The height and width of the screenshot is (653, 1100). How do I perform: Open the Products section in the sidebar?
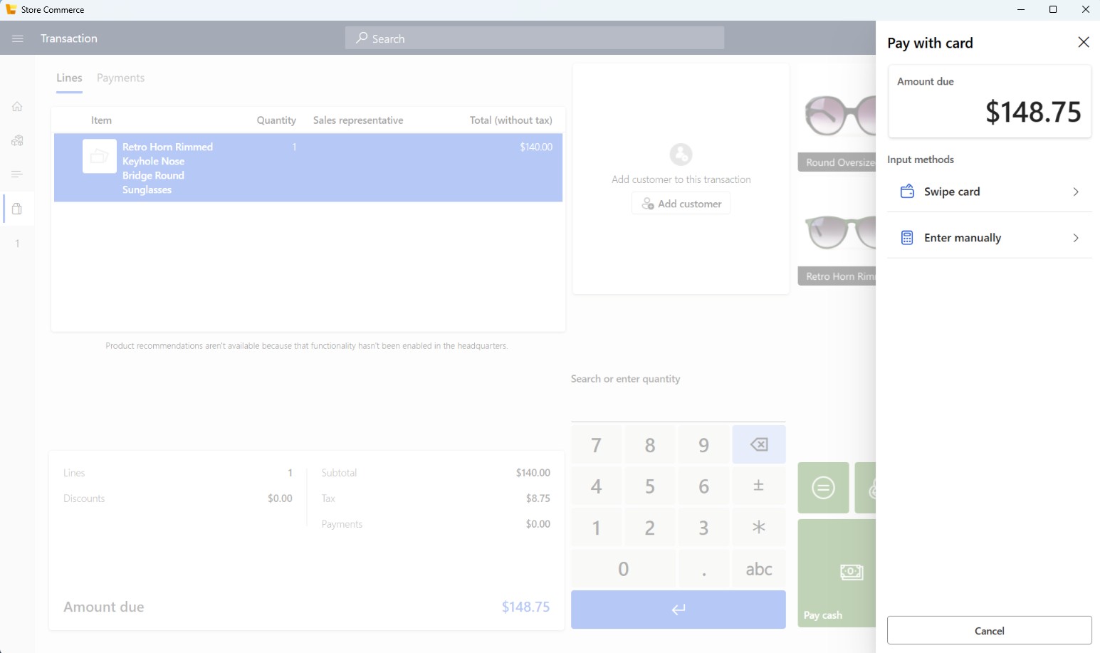click(x=17, y=140)
